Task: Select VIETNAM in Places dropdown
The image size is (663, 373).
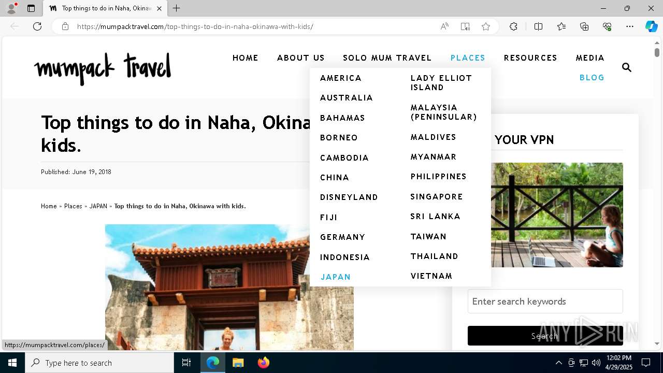Action: tap(431, 276)
